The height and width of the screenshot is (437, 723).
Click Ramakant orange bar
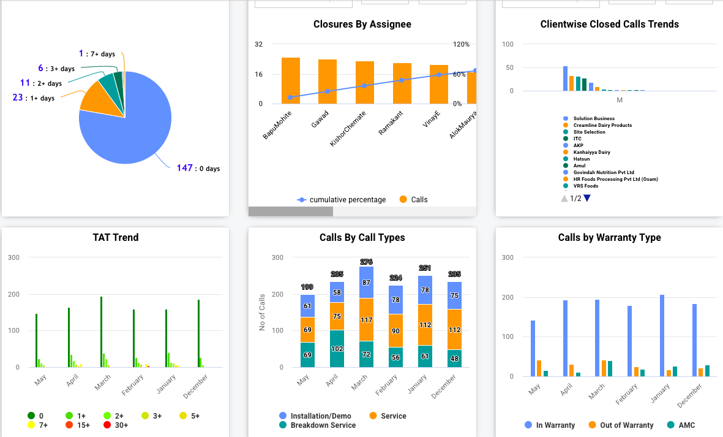[x=402, y=83]
